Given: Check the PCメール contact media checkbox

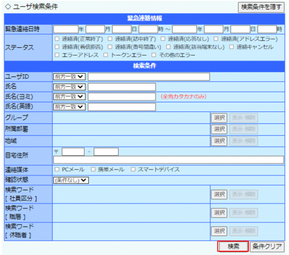Looking at the screenshot, I should pyautogui.click(x=57, y=169).
